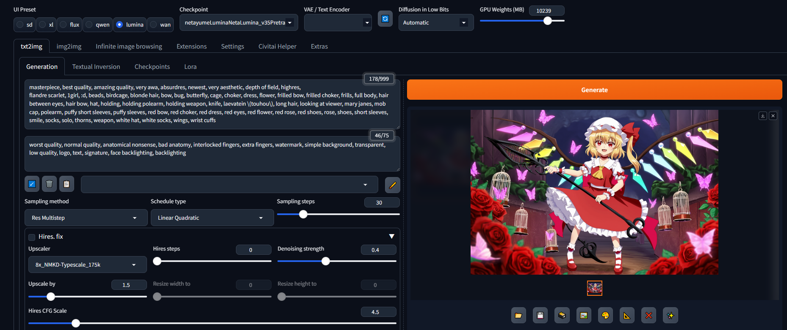This screenshot has width=787, height=330.
Task: Click the blue arrow read-parameters icon
Action: (32, 184)
